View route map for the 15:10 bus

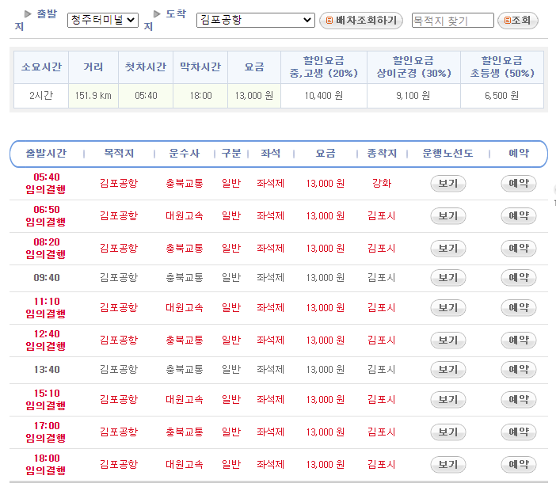(447, 400)
